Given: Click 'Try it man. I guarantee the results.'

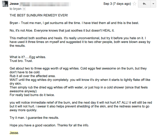Looking at the screenshot, I should 34,118.
